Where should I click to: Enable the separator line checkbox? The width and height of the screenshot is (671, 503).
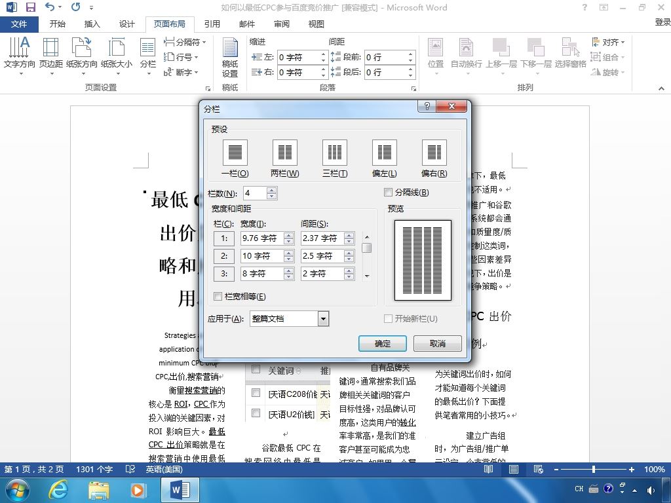click(388, 193)
